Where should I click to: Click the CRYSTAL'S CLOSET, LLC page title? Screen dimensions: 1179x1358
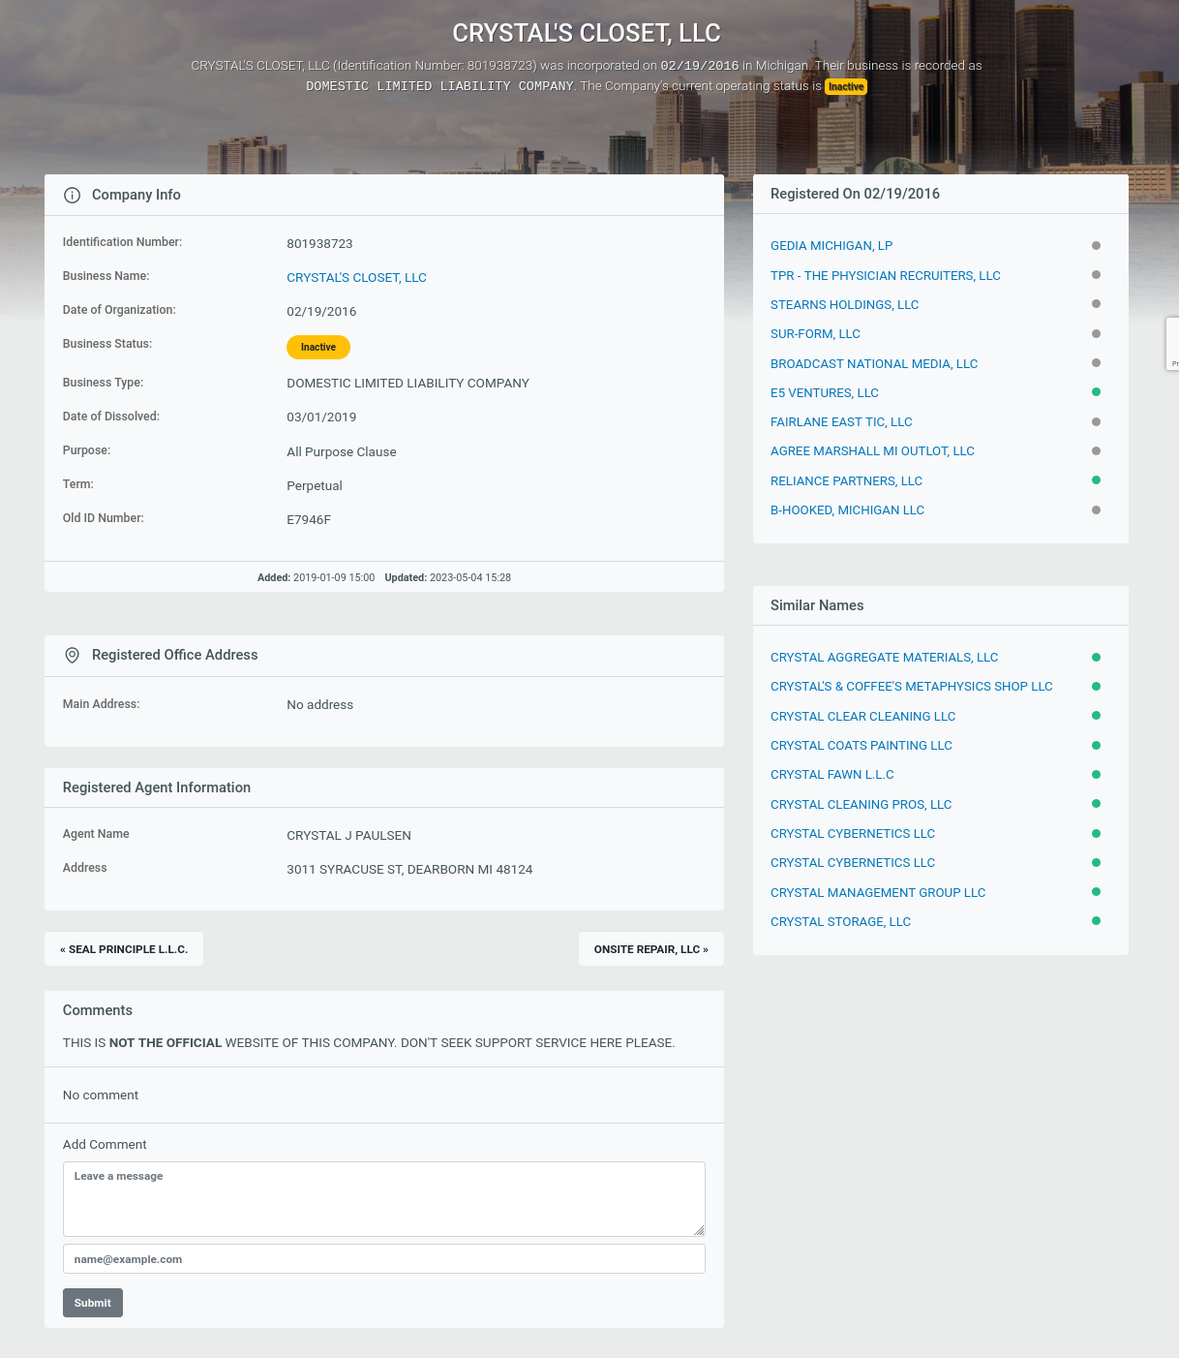pos(587,33)
